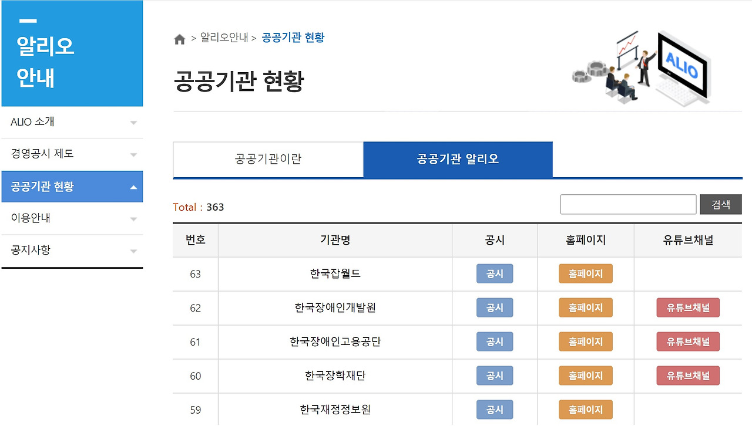This screenshot has width=752, height=426.
Task: Click 알리오안내 breadcrumb link
Action: click(224, 38)
